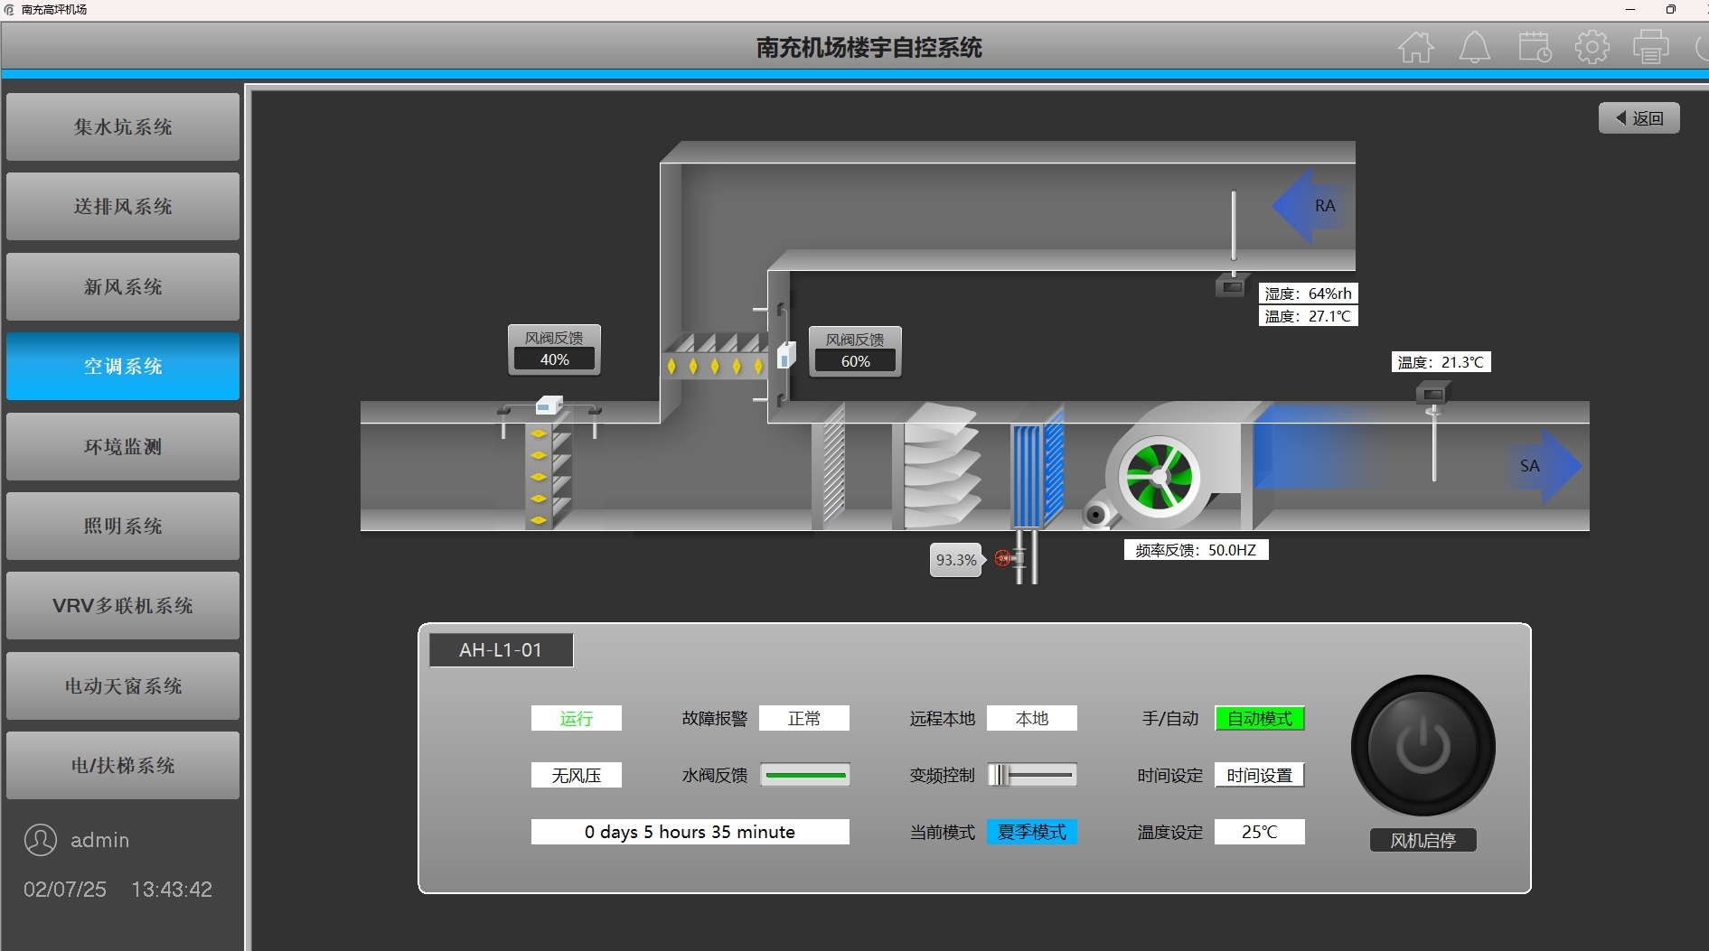Click the 60% damper feedback box

coord(855,361)
